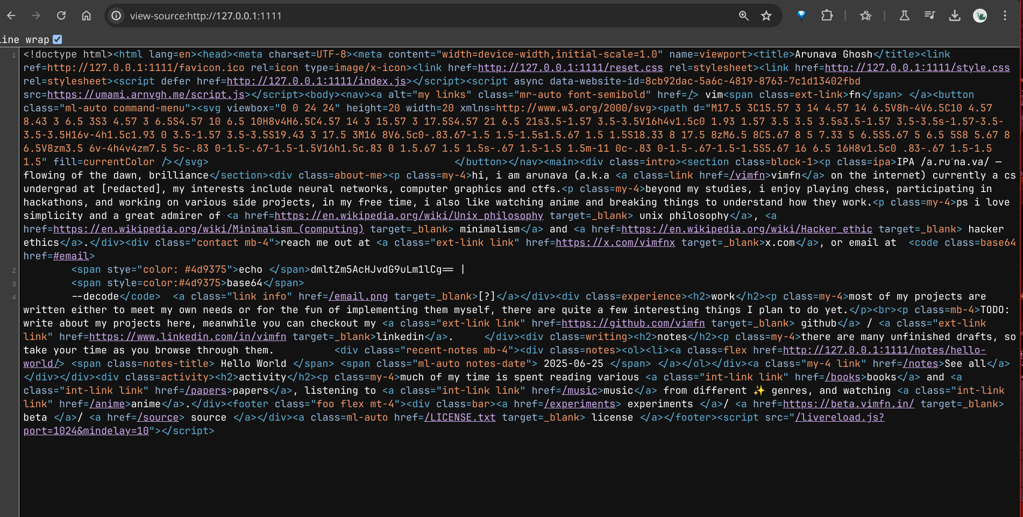Viewport: 1023px width, 517px height.
Task: Click source line number 2
Action: [14, 271]
